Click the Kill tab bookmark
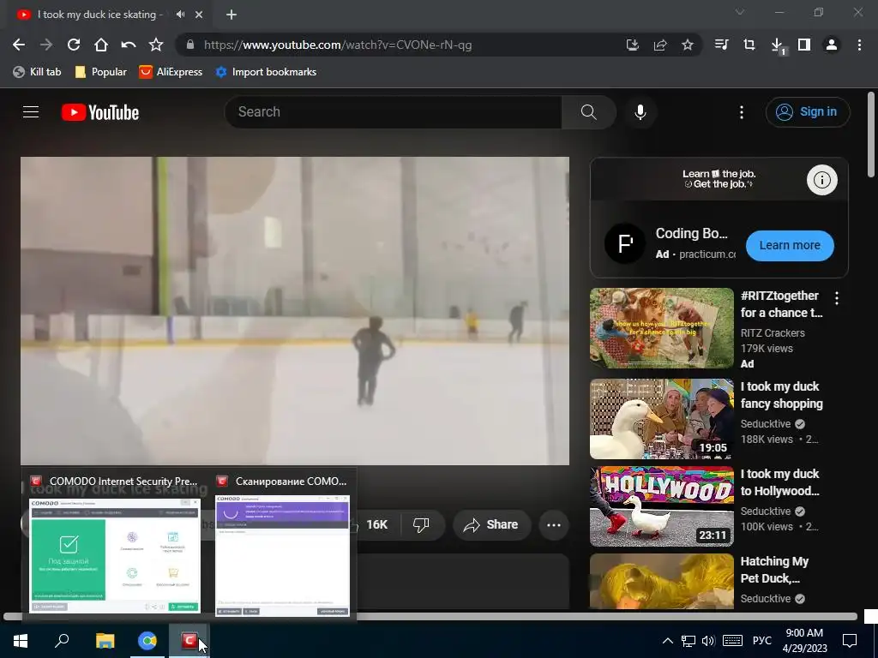 click(37, 72)
